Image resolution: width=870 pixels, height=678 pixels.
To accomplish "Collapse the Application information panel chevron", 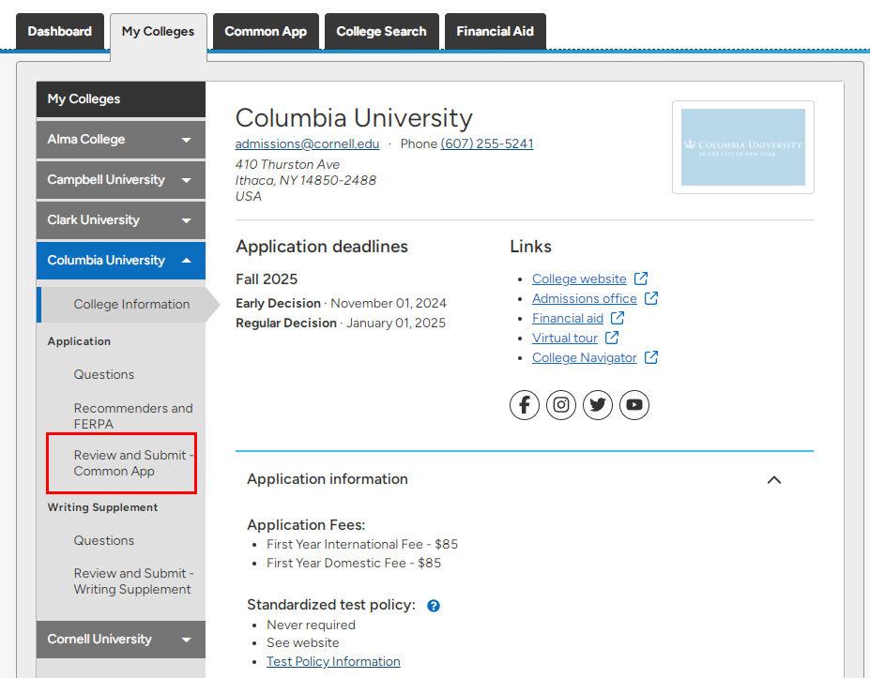I will point(774,480).
